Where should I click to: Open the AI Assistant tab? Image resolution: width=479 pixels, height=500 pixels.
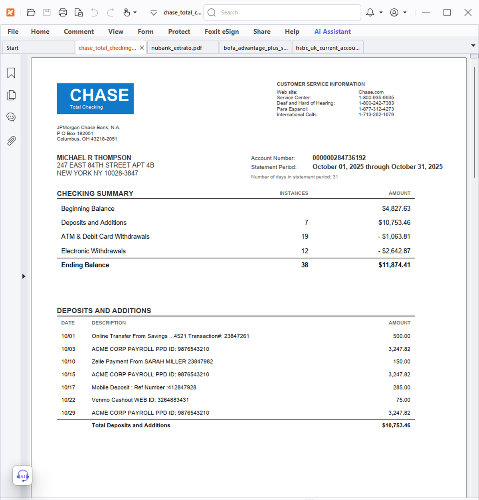click(333, 32)
